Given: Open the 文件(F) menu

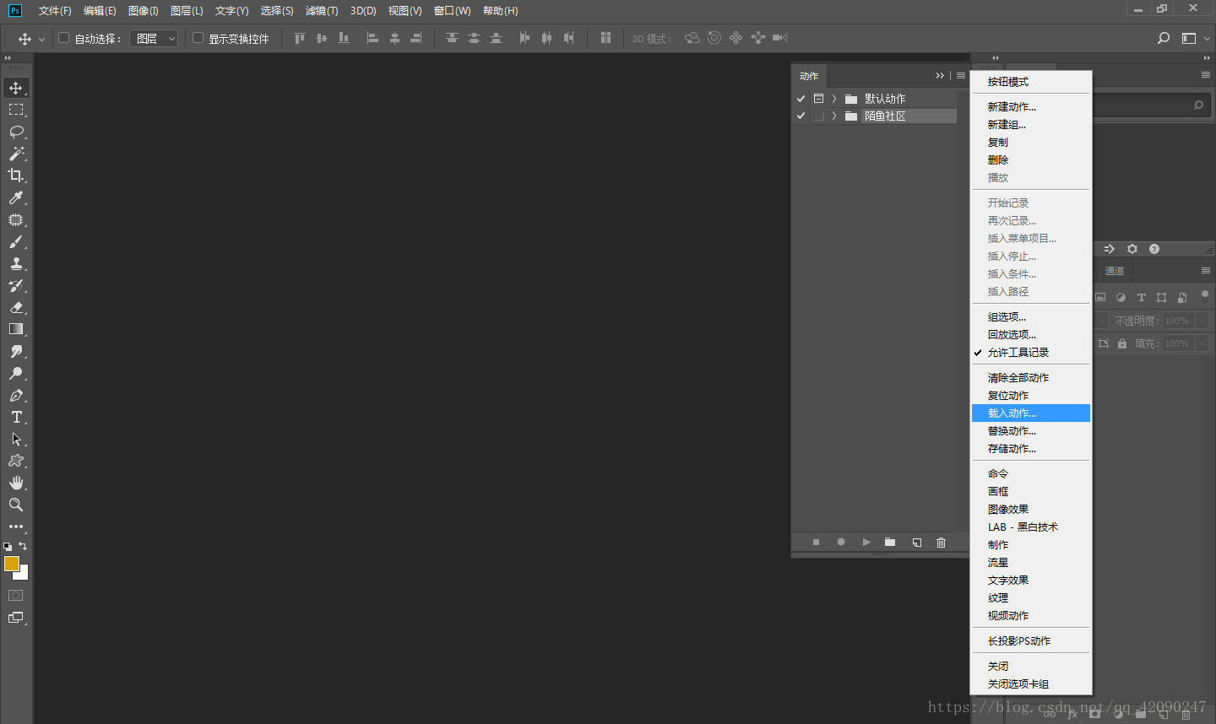Looking at the screenshot, I should pos(55,11).
